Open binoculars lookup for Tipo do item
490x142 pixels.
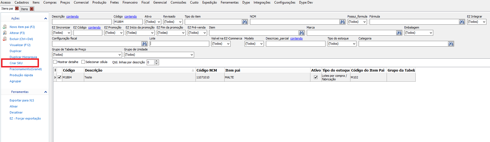tap(245, 22)
